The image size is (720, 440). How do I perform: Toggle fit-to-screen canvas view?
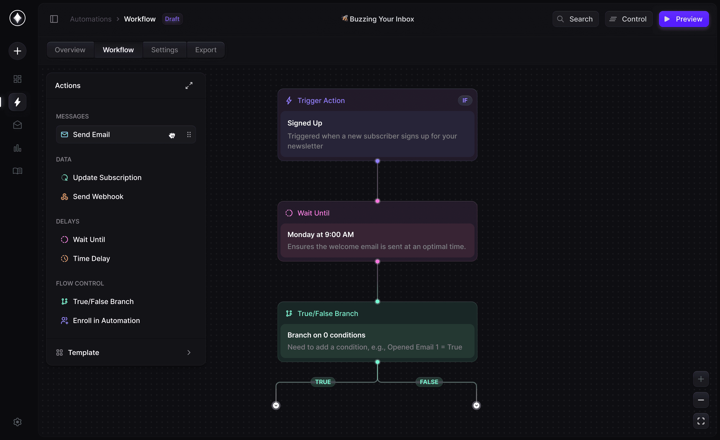(x=700, y=421)
